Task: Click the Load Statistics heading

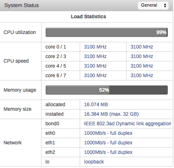Action: coord(88,17)
